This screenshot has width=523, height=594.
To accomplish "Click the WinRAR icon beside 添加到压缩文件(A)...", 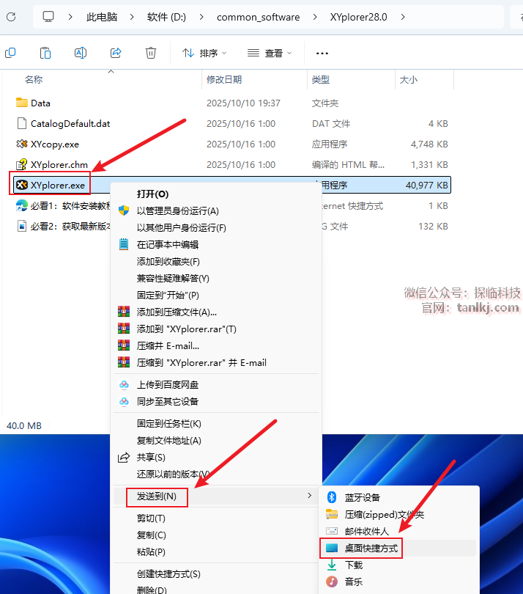I will (x=124, y=312).
